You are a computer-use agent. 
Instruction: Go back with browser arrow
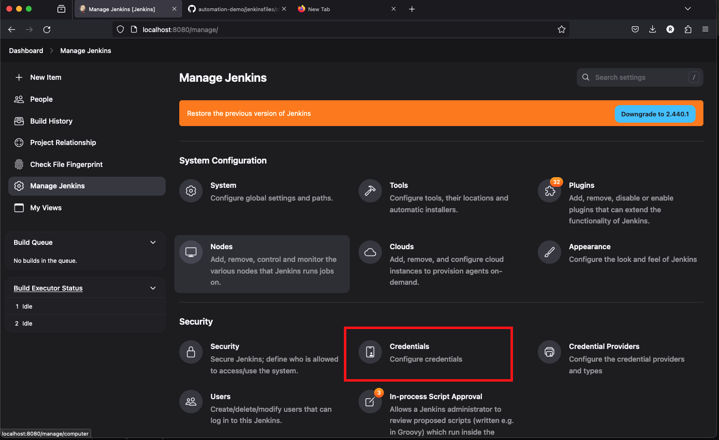pos(12,30)
